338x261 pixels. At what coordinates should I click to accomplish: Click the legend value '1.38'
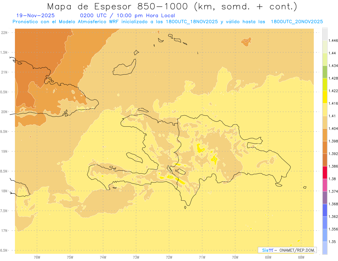coord(332,179)
